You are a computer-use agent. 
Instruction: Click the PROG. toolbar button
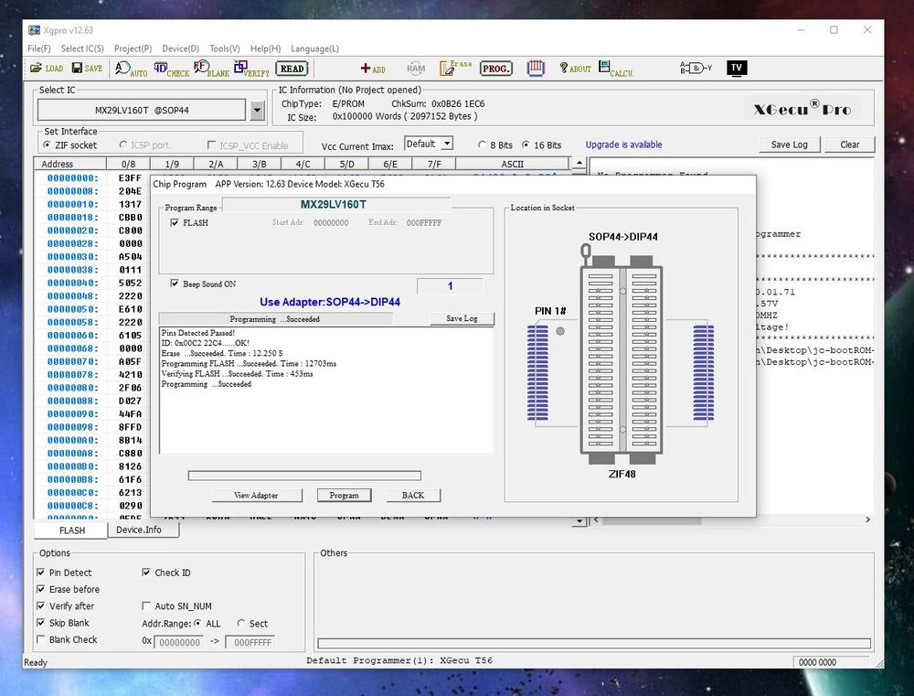click(x=496, y=69)
